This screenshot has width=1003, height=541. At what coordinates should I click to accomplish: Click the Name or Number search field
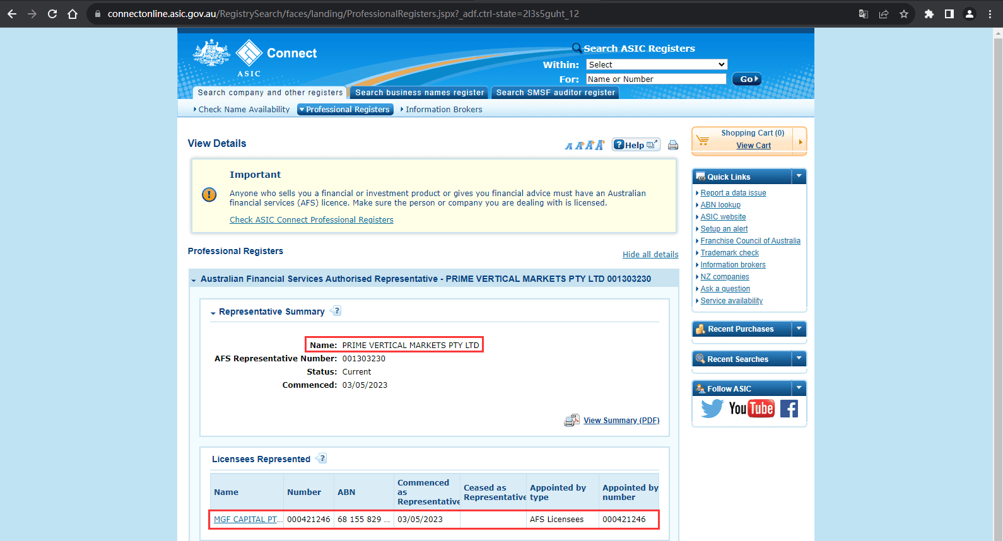656,79
